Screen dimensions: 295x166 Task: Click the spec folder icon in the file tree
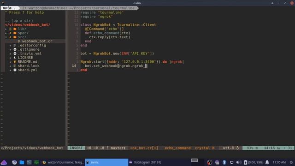(15, 33)
